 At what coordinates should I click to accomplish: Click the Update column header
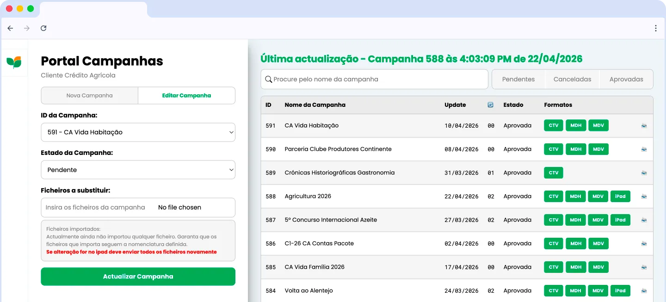pos(455,105)
